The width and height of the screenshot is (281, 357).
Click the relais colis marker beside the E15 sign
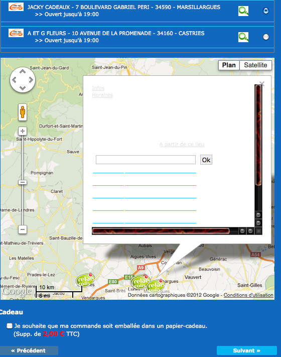(140, 282)
